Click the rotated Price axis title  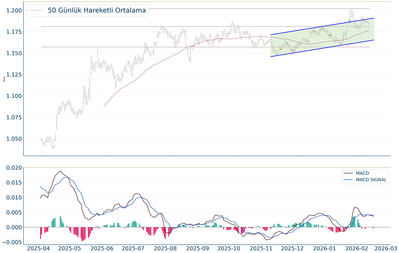pyautogui.click(x=4, y=79)
